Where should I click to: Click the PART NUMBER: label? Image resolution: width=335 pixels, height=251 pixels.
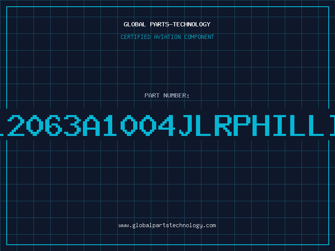(x=167, y=95)
